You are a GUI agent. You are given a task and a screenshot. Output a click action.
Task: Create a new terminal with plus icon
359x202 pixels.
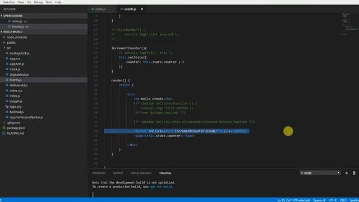click(x=347, y=173)
